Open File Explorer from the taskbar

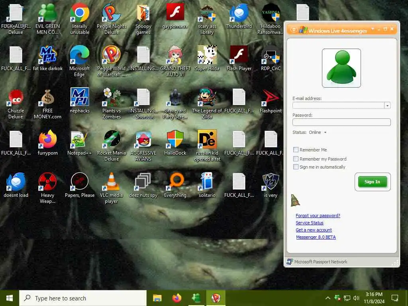157,298
